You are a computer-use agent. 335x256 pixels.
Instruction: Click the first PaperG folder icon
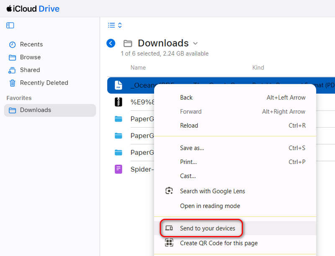click(119, 119)
